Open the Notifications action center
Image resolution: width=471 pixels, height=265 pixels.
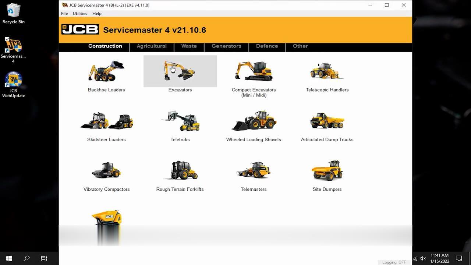[459, 258]
